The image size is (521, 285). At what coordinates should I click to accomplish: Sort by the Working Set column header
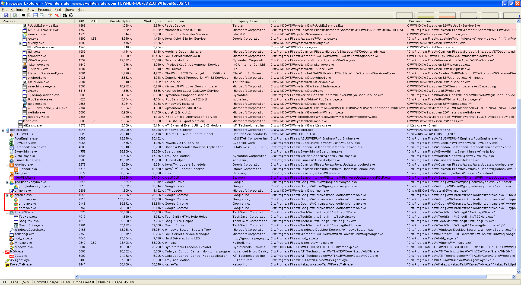click(148, 21)
